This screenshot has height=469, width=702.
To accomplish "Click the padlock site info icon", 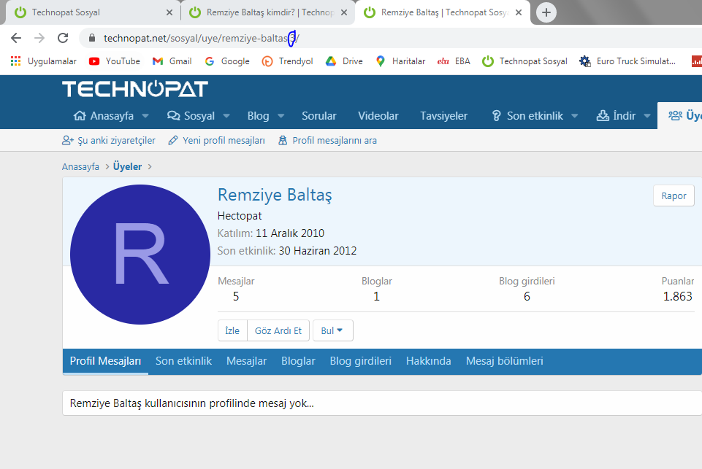I will pos(92,38).
